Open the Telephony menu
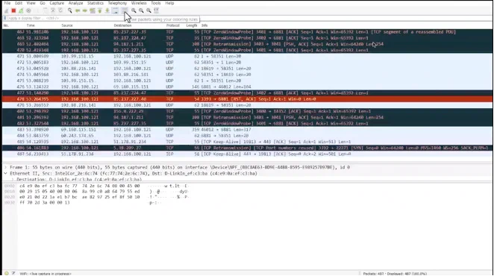Viewport: 494px width, 276px height. tap(117, 3)
